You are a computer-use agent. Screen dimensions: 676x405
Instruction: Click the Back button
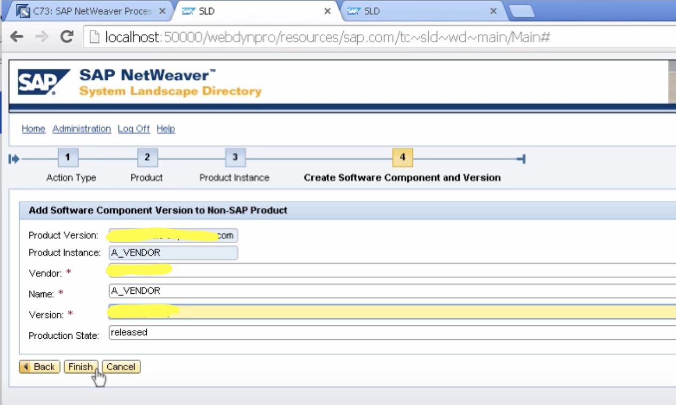click(40, 367)
